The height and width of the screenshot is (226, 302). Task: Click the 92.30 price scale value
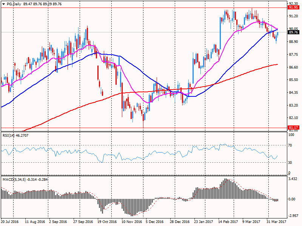click(293, 3)
